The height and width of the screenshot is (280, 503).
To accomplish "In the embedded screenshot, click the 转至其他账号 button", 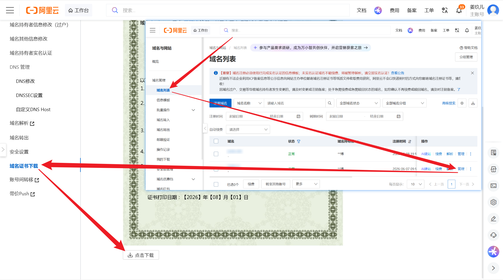I will (275, 184).
